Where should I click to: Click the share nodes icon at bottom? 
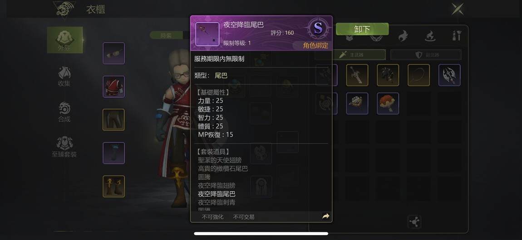coord(414,222)
